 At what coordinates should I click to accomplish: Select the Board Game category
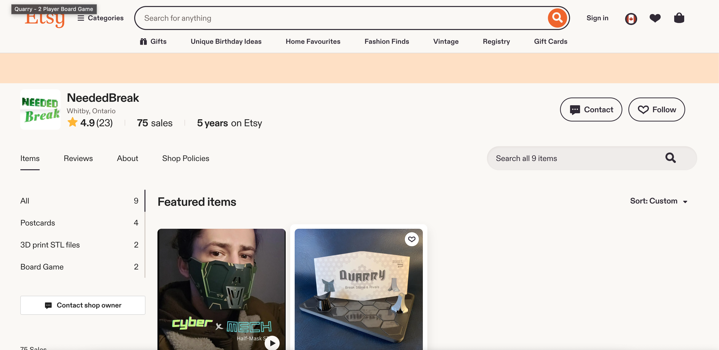tap(79, 267)
